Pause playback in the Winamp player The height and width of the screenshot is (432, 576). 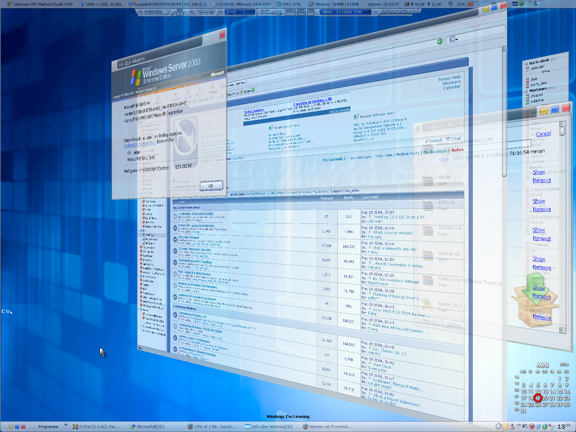[x=206, y=12]
